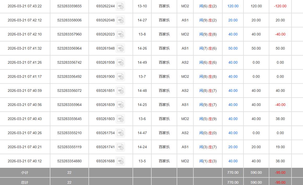Viewport: 303px width, 185px height.
Task: Open video replay icon for round 693262244
Action: [120, 6]
